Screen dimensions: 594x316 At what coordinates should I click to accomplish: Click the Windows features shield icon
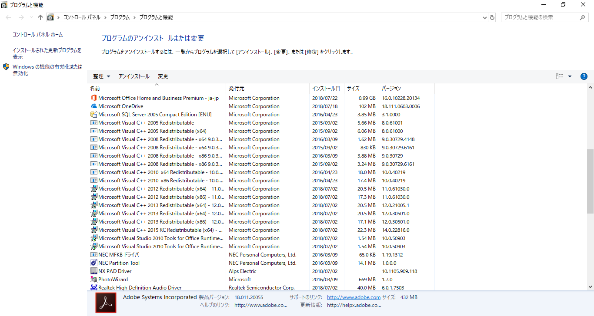(x=6, y=67)
